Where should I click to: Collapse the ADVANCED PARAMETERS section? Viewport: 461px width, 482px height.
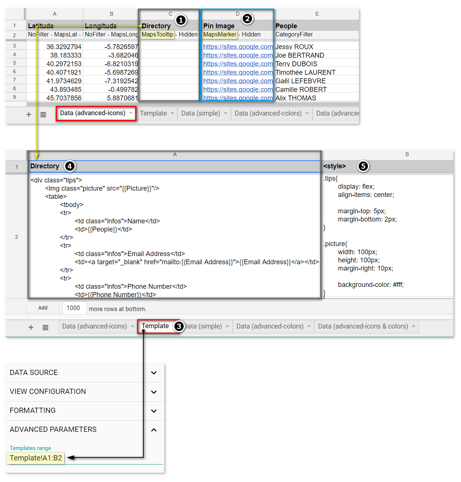(154, 430)
